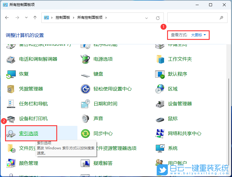The width and height of the screenshot is (232, 177).
Task: Expand the address bar history dropdown
Action: (147, 18)
